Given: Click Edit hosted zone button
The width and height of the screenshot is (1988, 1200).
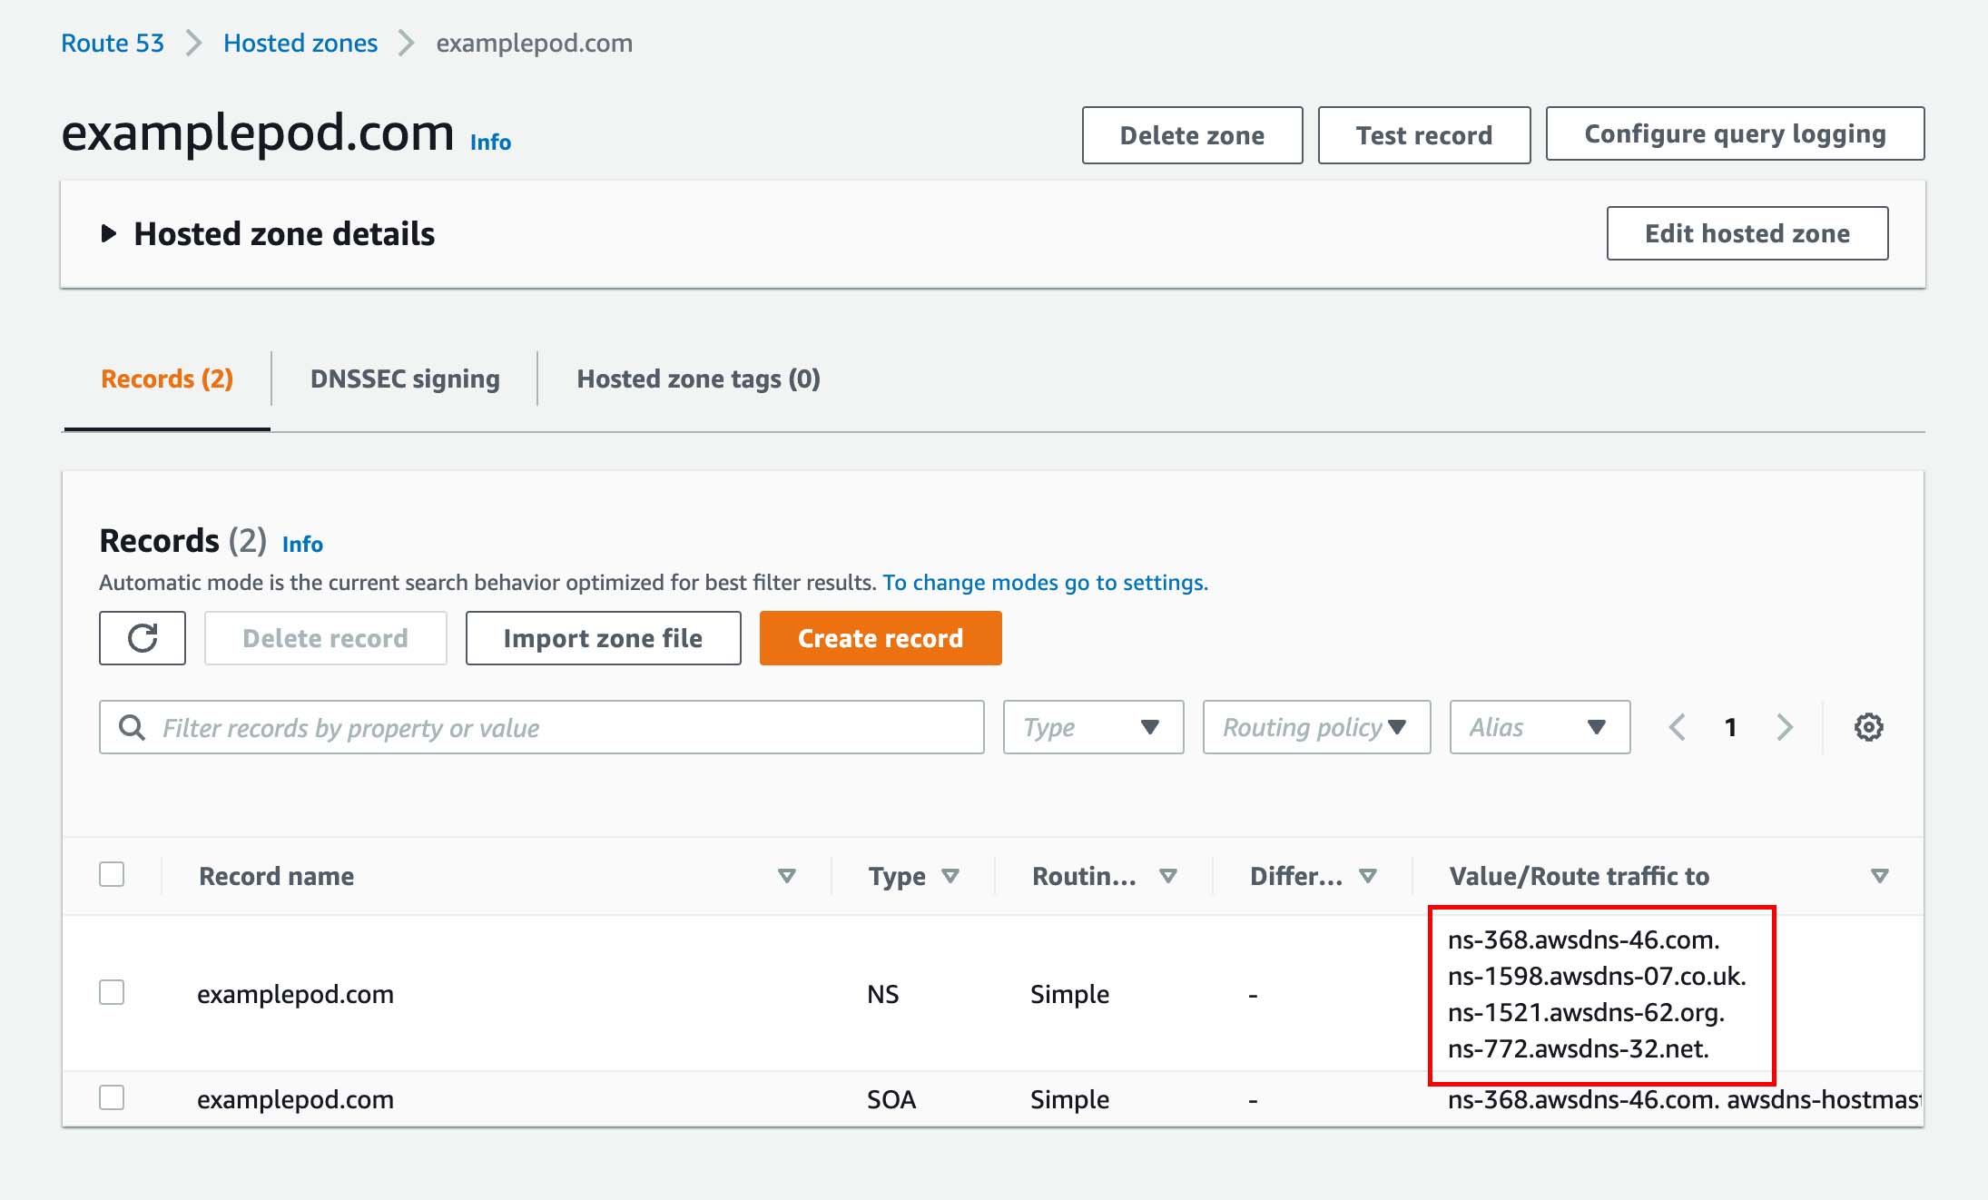Looking at the screenshot, I should click(x=1747, y=233).
